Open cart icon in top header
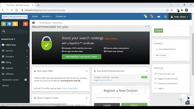The image size is (194, 109). 146,17
